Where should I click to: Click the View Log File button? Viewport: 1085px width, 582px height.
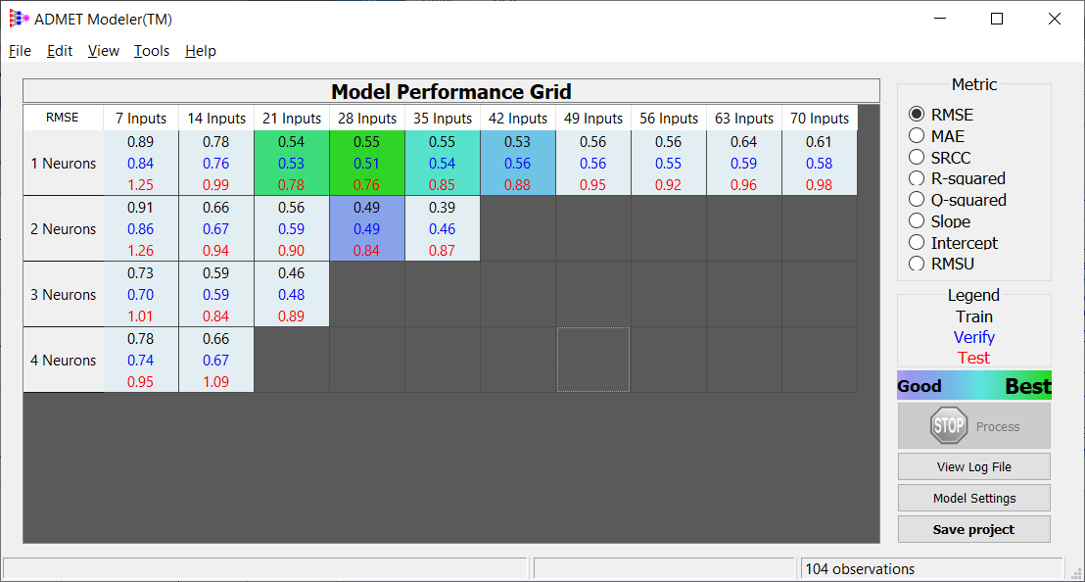click(973, 467)
